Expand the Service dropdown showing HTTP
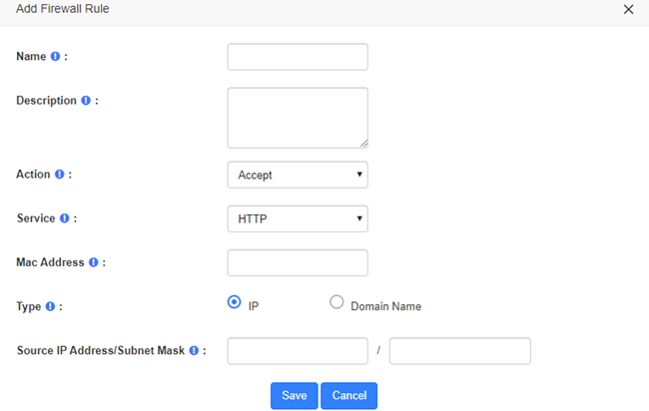 [x=298, y=218]
